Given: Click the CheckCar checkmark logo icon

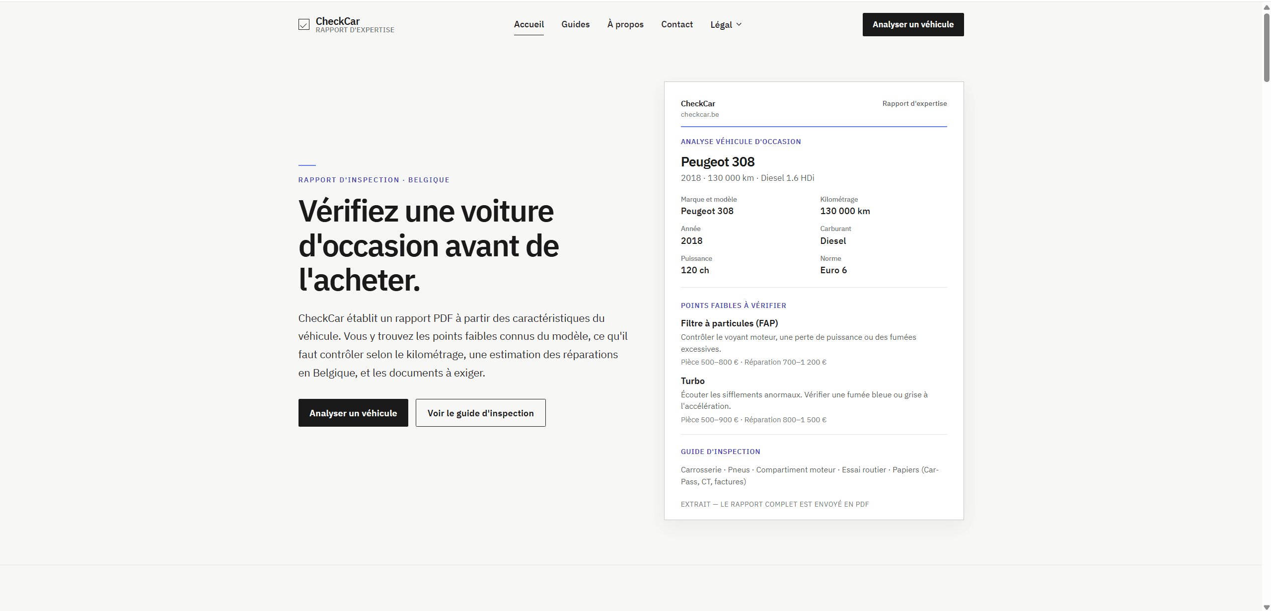Looking at the screenshot, I should click(x=303, y=24).
